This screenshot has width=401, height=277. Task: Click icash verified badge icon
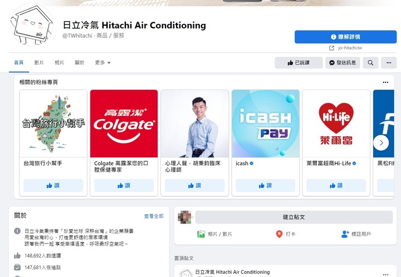[x=251, y=163]
